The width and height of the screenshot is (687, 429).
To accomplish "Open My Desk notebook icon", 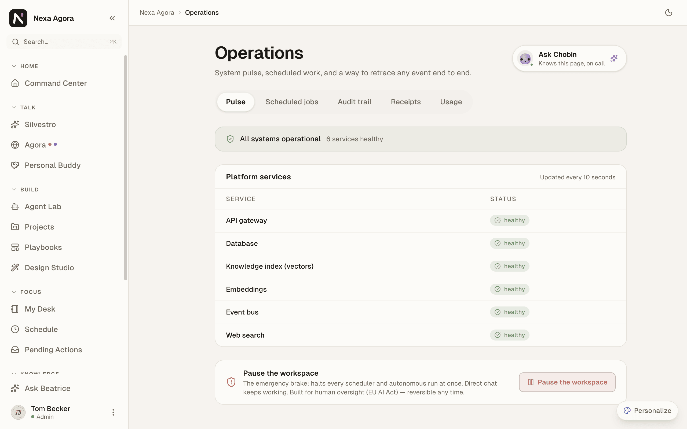I will click(x=15, y=309).
